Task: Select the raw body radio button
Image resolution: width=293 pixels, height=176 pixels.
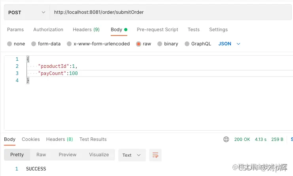Action: tap(138, 44)
